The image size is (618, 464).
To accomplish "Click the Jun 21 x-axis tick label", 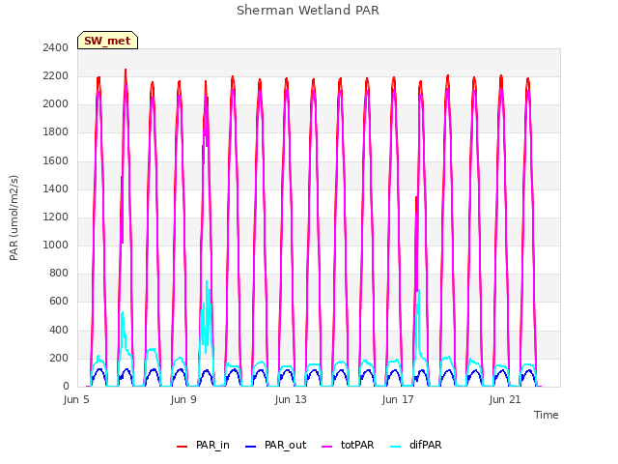I will [x=505, y=399].
